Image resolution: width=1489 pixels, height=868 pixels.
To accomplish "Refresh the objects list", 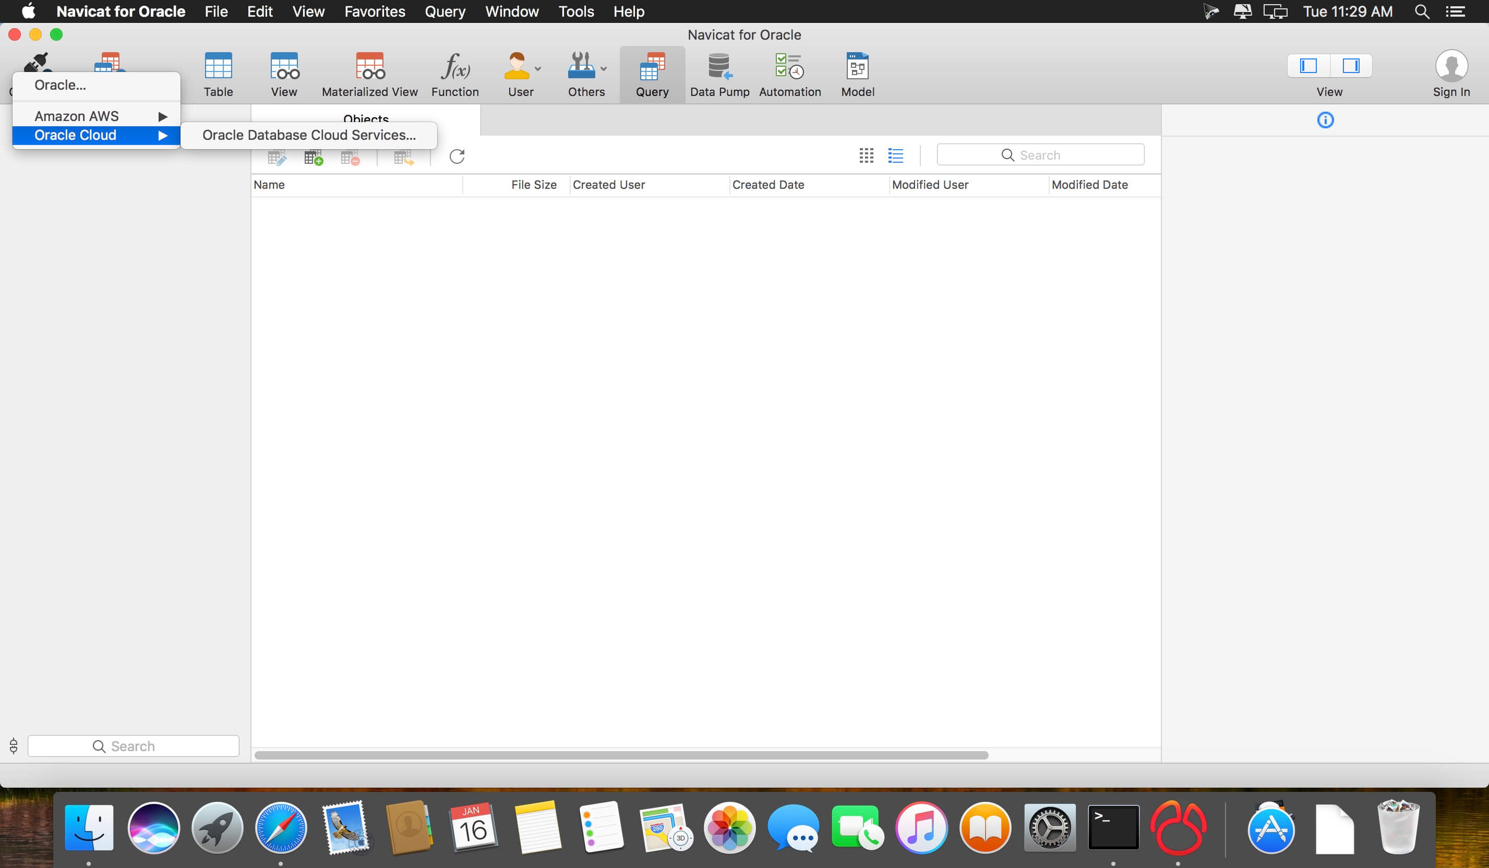I will point(457,156).
